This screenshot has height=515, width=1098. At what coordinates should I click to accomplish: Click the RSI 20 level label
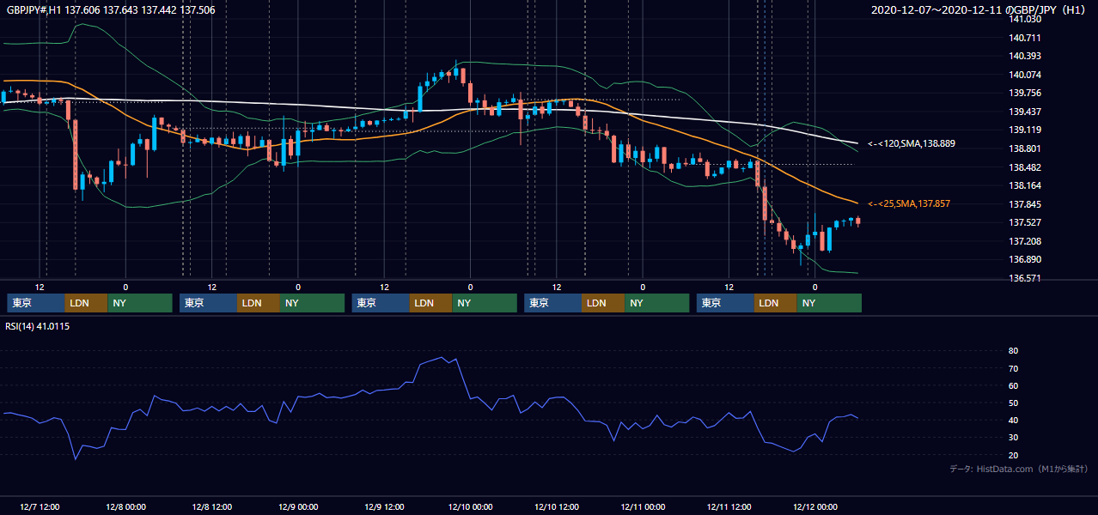(x=1014, y=455)
